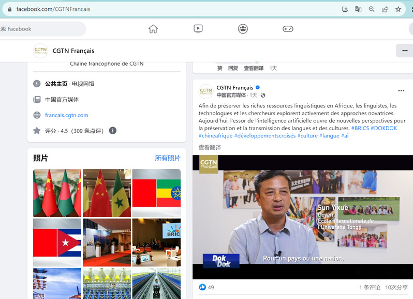Open the yellow spools textile factory photo
The image size is (413, 299).
click(x=107, y=284)
